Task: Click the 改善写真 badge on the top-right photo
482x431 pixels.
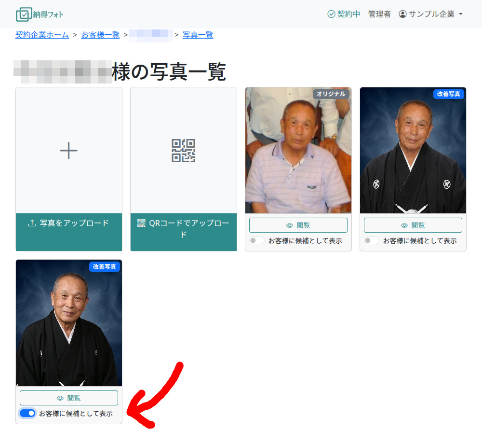Action: click(x=448, y=94)
